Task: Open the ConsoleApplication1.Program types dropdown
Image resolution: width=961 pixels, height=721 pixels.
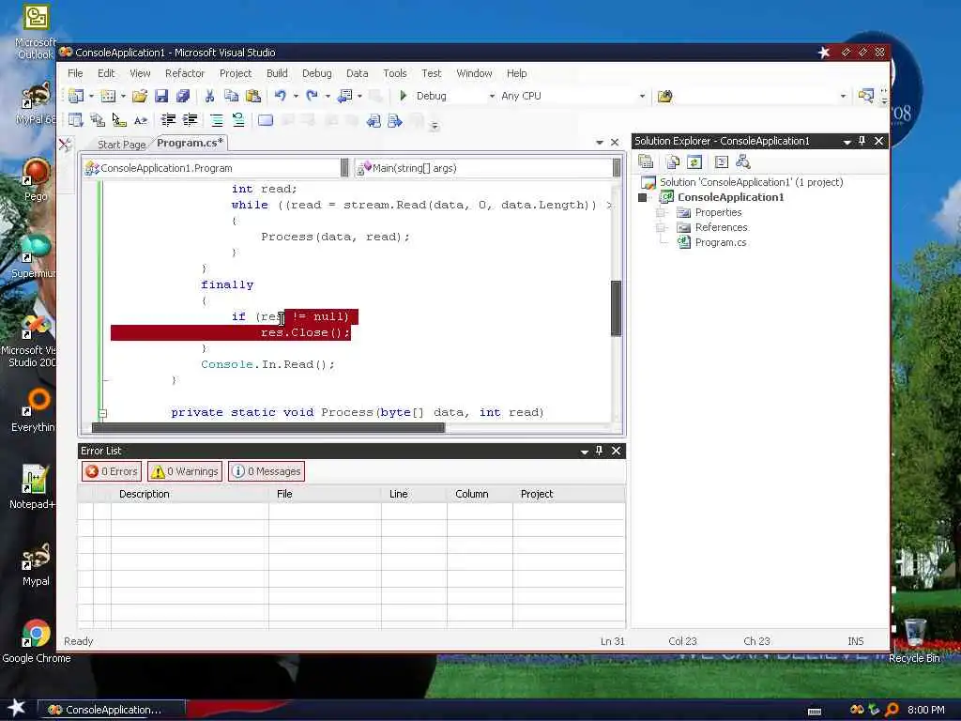Action: point(344,168)
